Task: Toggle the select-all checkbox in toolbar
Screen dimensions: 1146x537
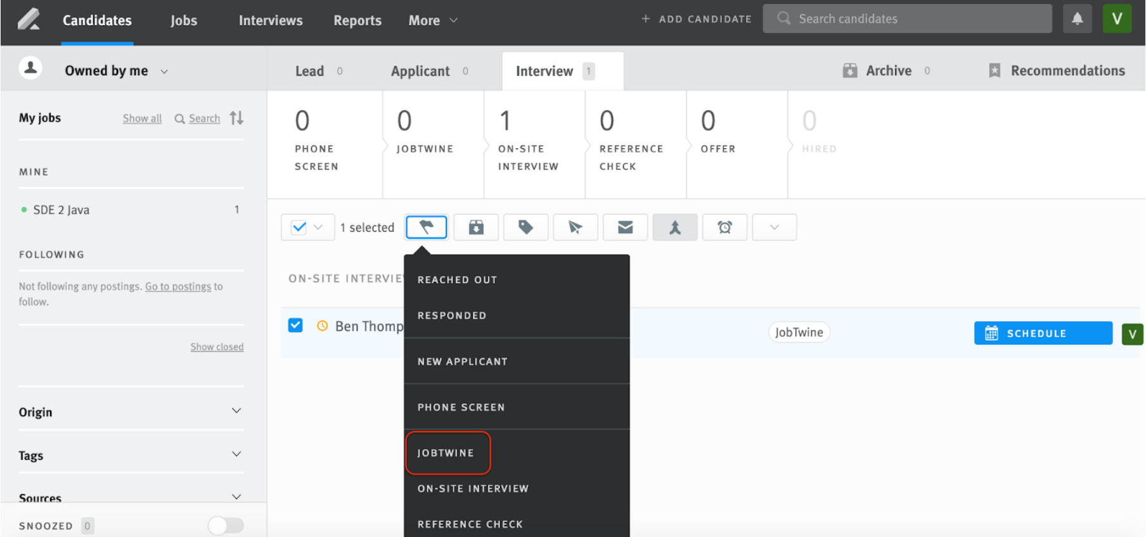Action: point(299,227)
